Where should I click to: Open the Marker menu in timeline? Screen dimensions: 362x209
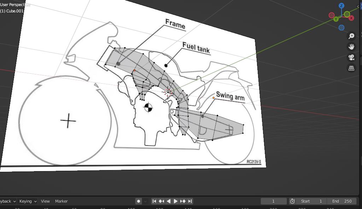62,201
